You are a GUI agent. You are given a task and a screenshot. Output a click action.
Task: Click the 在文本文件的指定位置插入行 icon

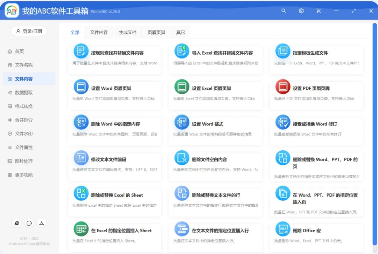coord(182,229)
